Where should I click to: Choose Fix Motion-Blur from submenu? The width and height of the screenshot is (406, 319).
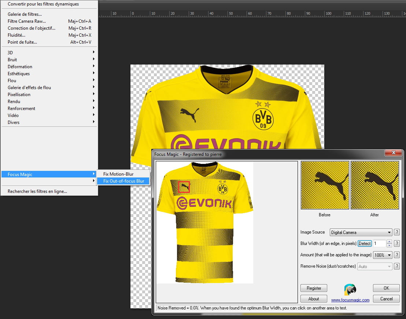coord(123,174)
